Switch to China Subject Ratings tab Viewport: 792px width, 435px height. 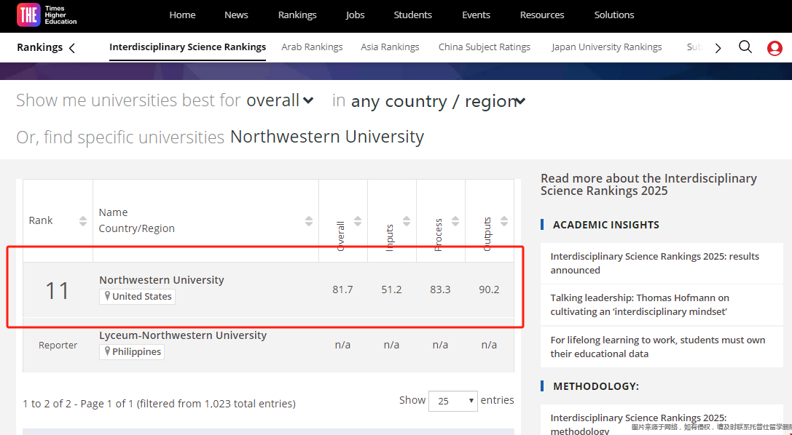point(485,47)
